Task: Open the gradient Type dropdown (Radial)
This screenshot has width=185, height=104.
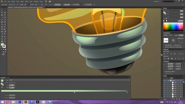Action: (69, 80)
